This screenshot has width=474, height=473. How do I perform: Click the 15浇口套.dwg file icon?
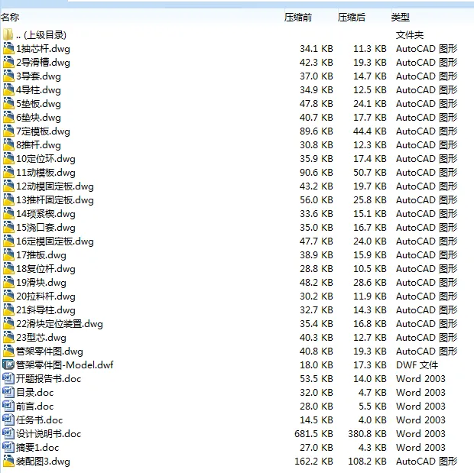click(8, 227)
